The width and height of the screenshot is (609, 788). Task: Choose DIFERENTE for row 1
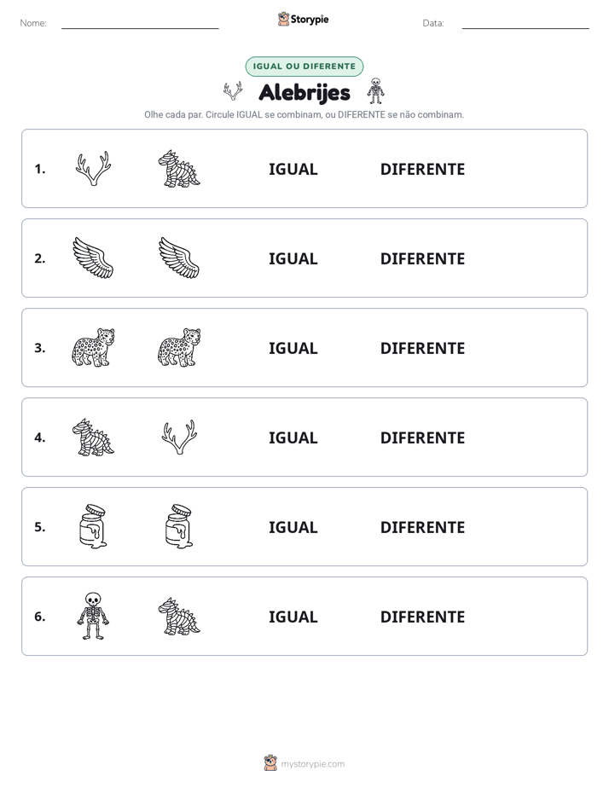(422, 170)
